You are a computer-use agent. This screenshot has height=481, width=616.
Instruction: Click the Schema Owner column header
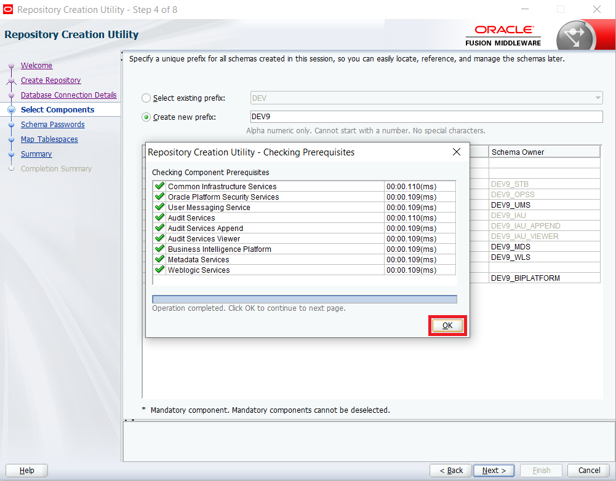[x=544, y=152]
